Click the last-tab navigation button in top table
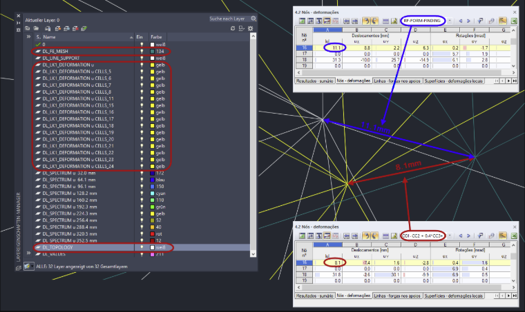Viewport: 525px width, 312px height. pos(515,81)
